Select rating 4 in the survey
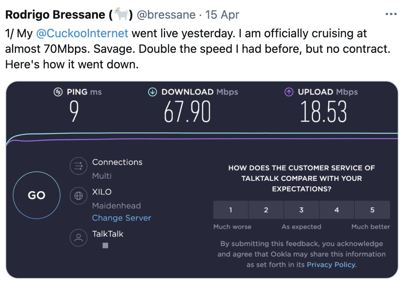Viewport: 404px width, 285px height. pos(337,210)
